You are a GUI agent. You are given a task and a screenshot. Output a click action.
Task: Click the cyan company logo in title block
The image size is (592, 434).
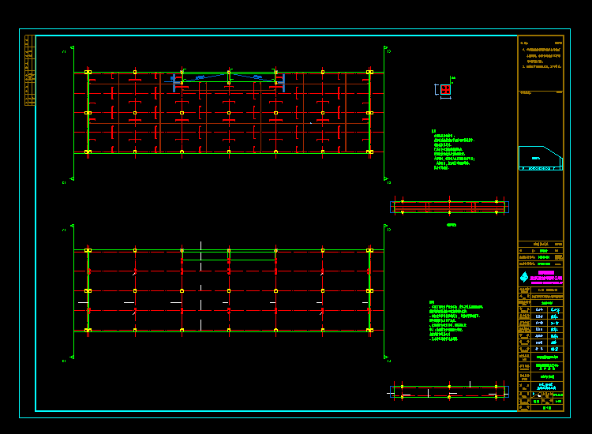[523, 277]
